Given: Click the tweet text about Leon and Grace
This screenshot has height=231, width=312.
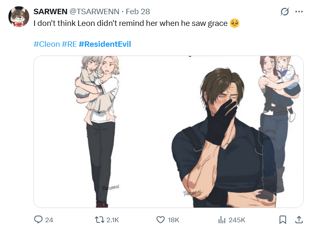Looking at the screenshot, I should point(136,23).
